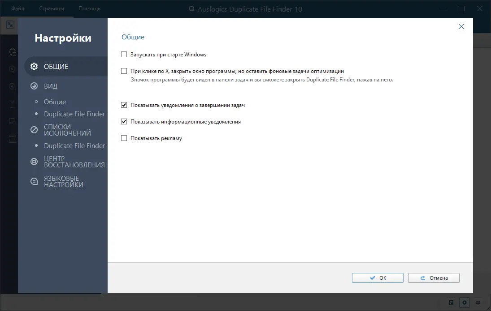Image resolution: width=491 pixels, height=311 pixels.
Task: Click the first disc icon in background sidebar
Action: 13,69
